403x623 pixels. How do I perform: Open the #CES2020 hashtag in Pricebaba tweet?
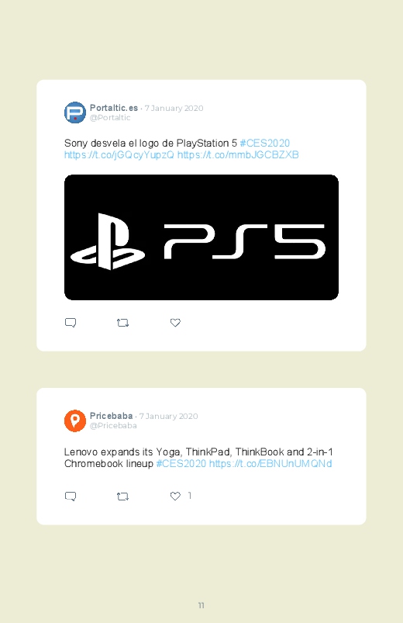coord(181,464)
